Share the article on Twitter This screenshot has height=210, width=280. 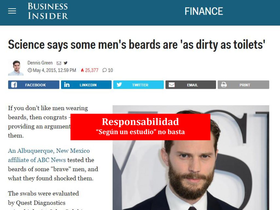click(138, 85)
